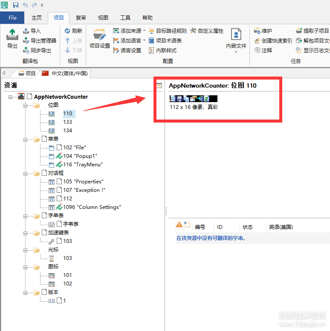Switch to the 主页 ribbon tab

point(37,18)
